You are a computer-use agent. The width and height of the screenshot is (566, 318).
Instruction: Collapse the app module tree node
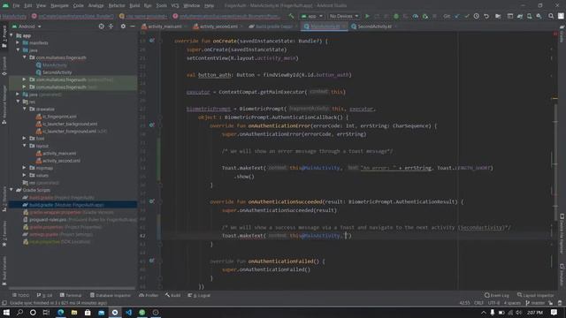click(11, 35)
